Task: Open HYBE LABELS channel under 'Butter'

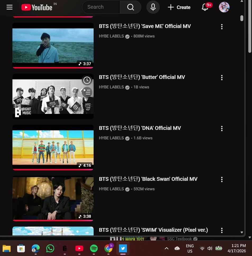Action: [x=111, y=87]
